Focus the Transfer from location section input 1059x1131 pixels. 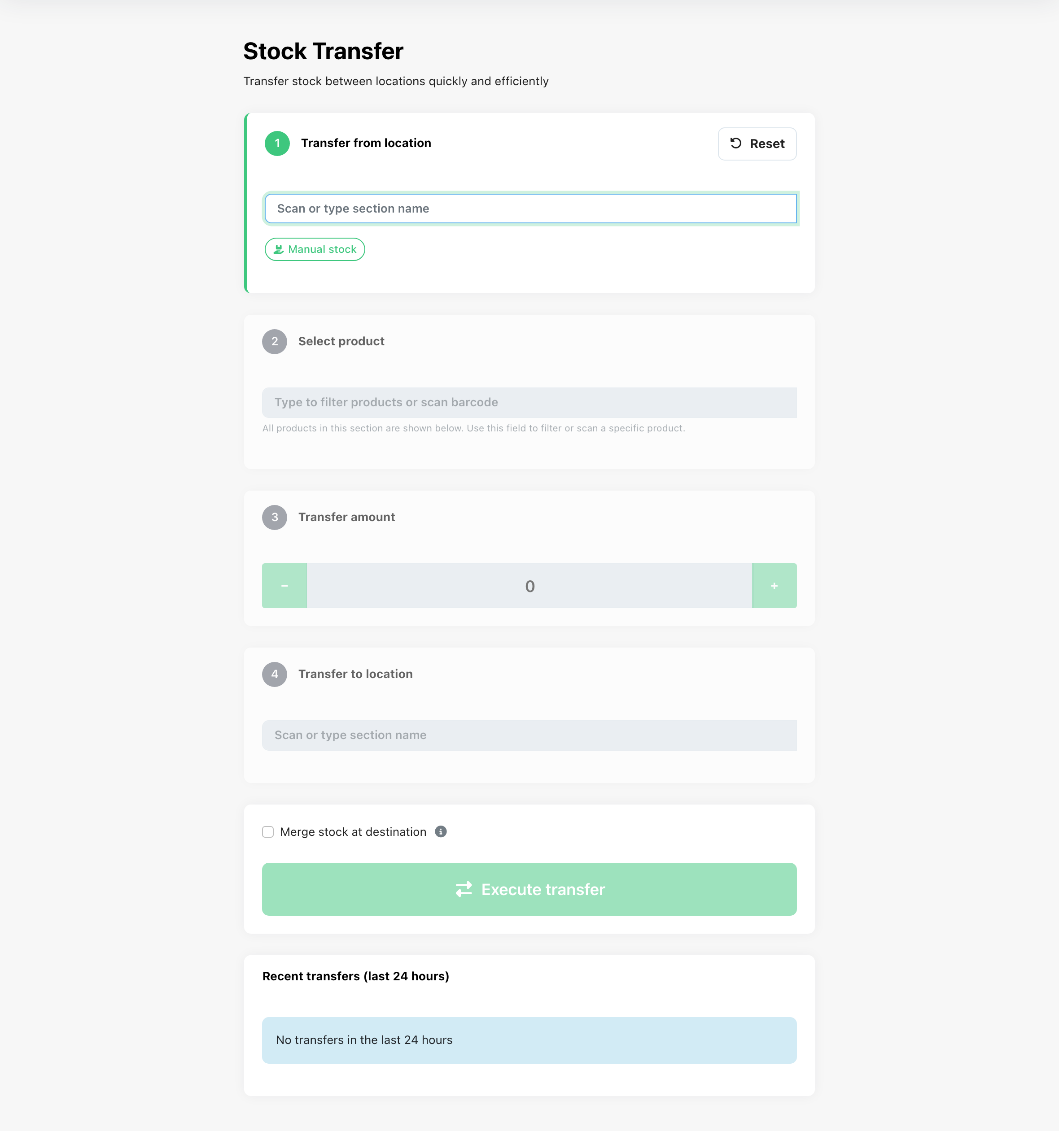pos(531,209)
